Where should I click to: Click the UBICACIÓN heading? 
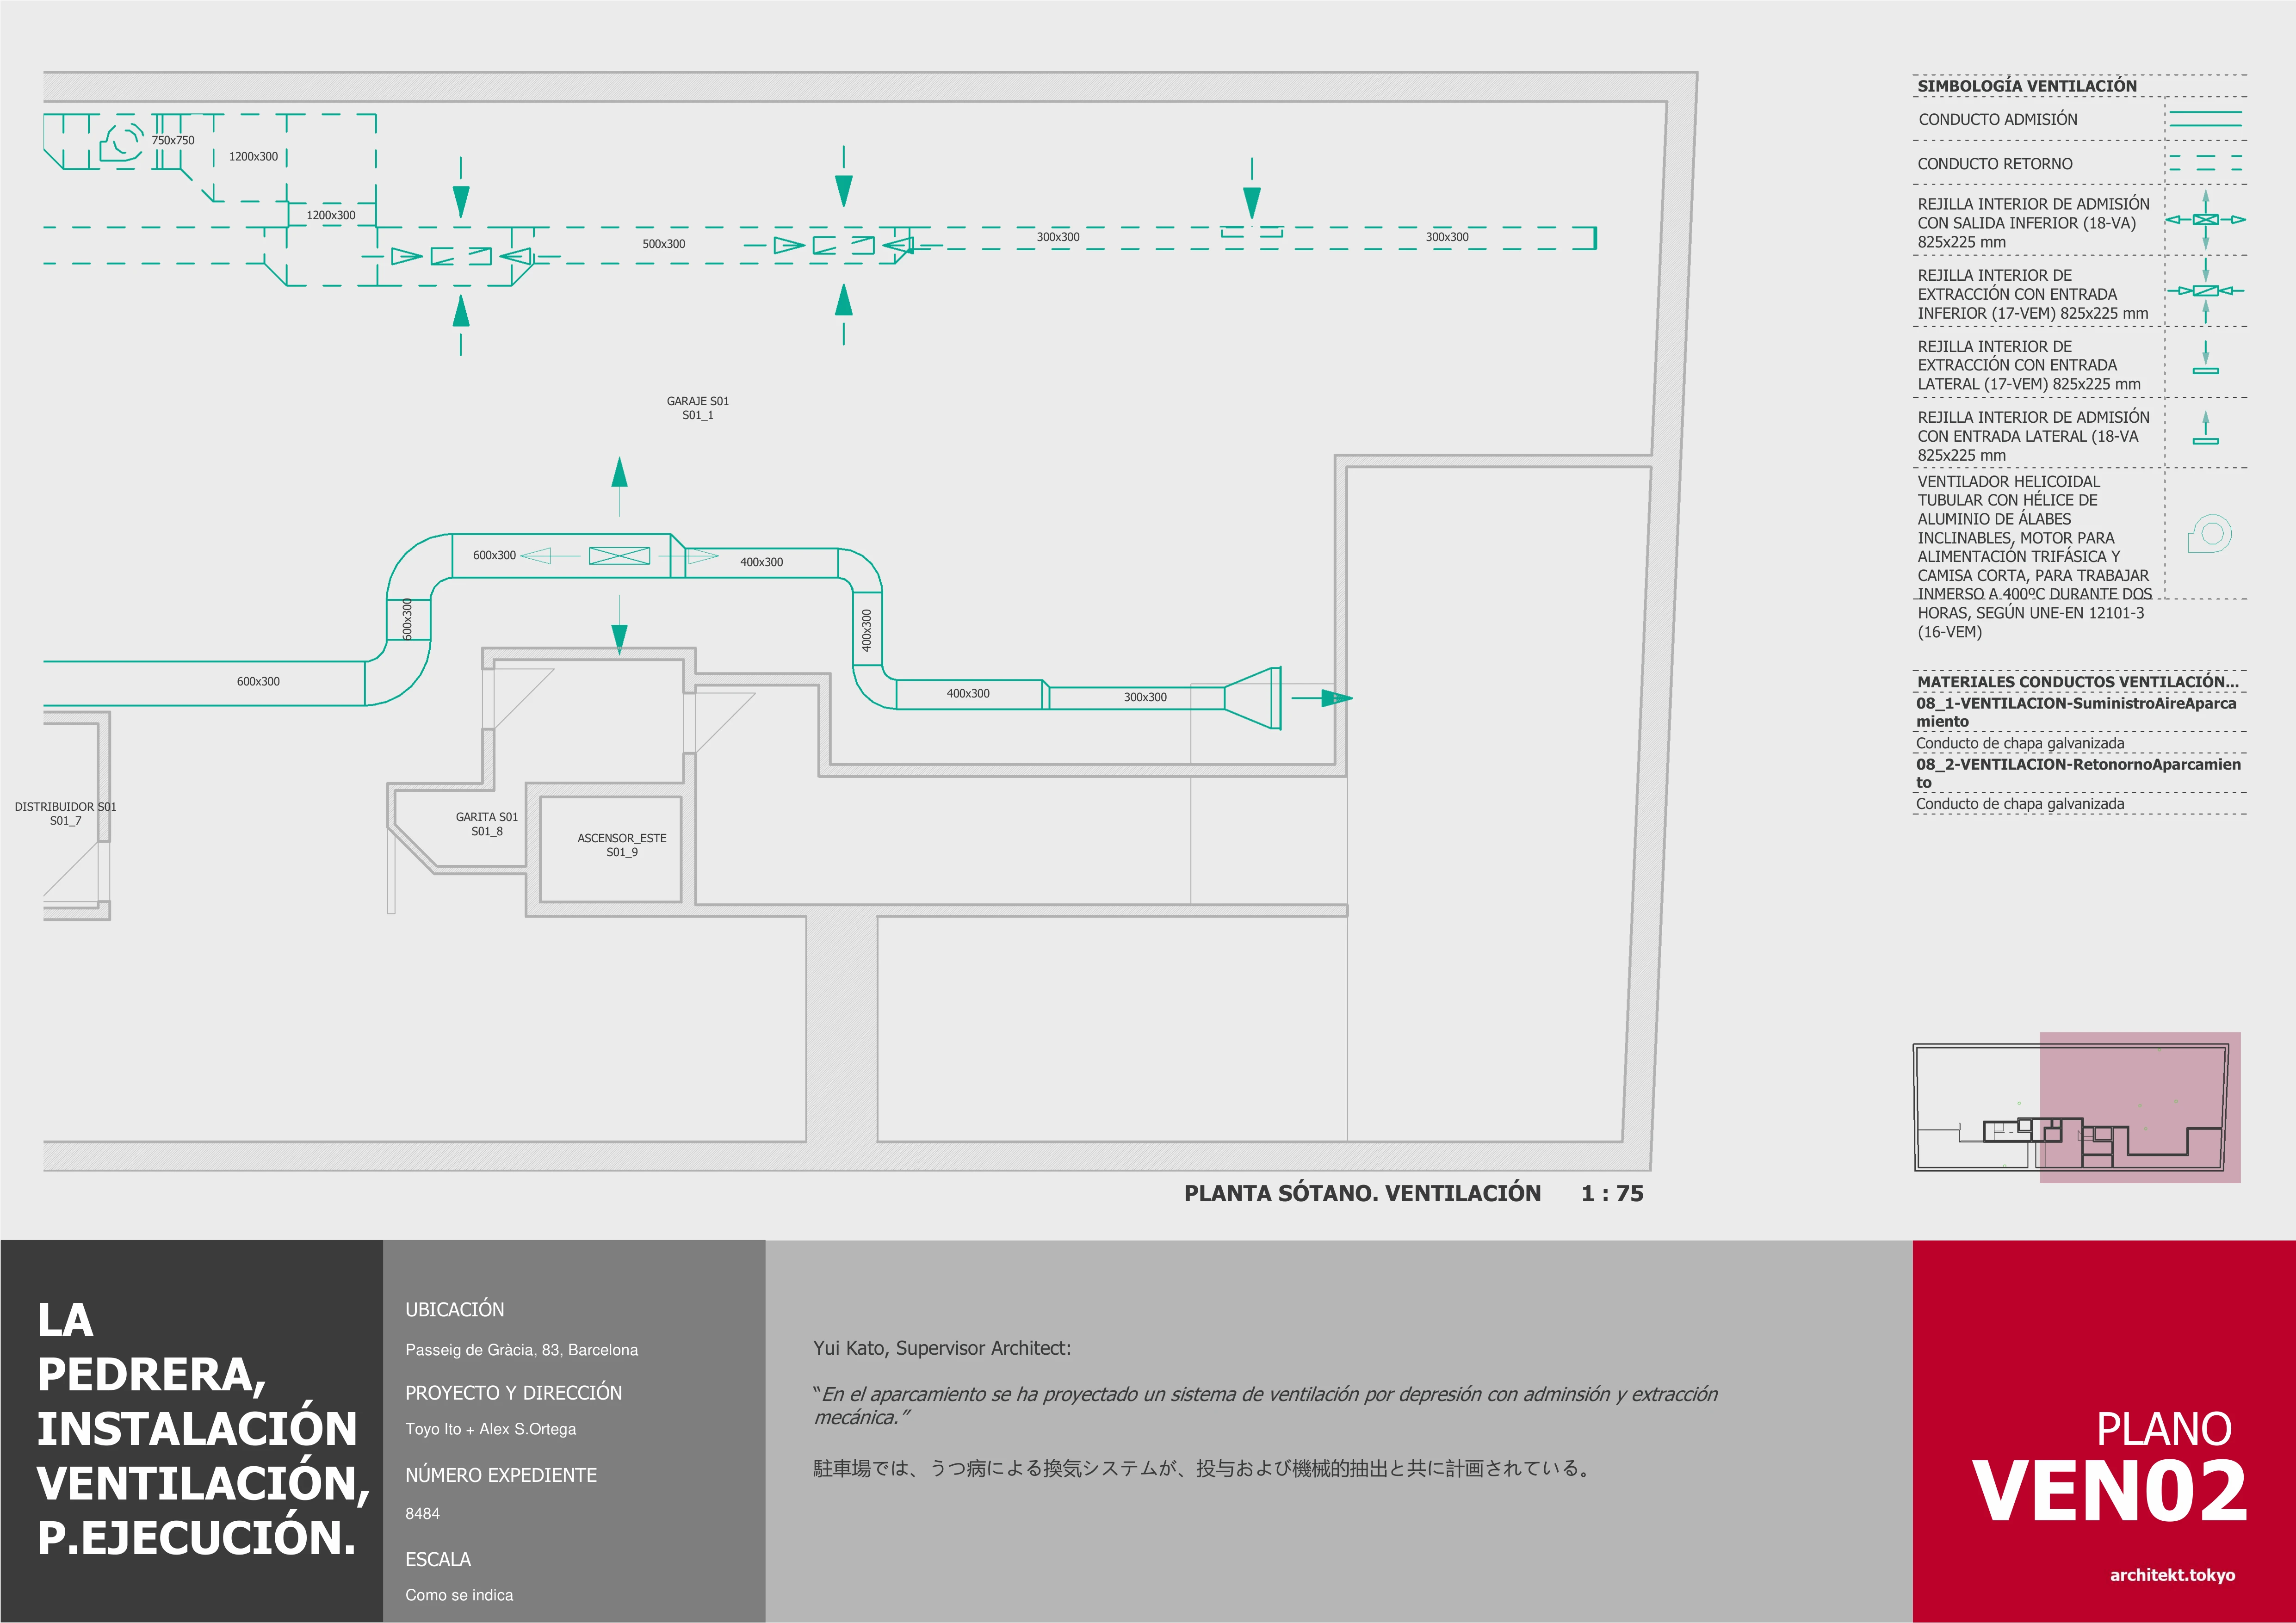coord(455,1310)
